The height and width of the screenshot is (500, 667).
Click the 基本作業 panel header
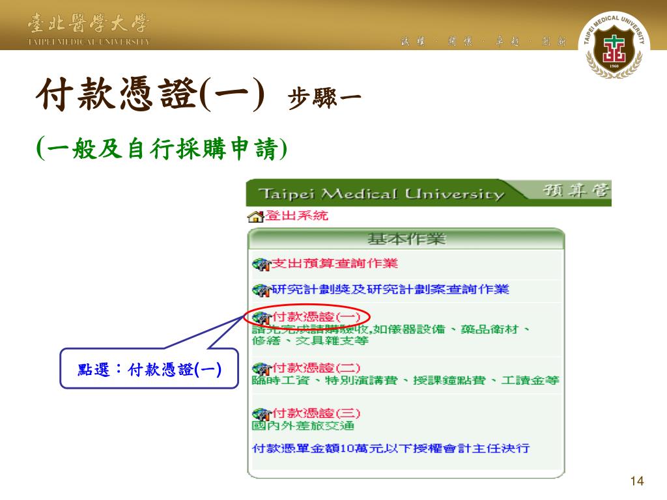click(x=406, y=239)
